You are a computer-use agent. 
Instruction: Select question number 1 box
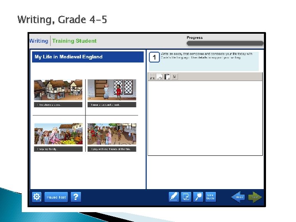pyautogui.click(x=155, y=57)
